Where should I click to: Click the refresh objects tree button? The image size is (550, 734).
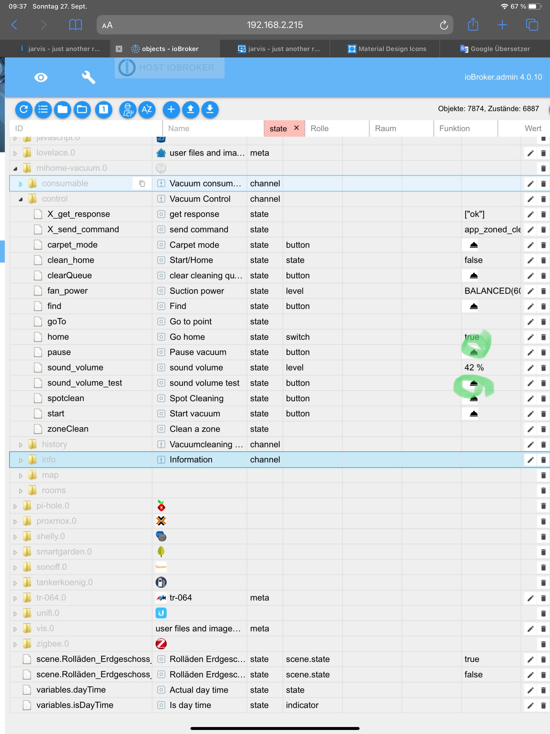point(24,109)
